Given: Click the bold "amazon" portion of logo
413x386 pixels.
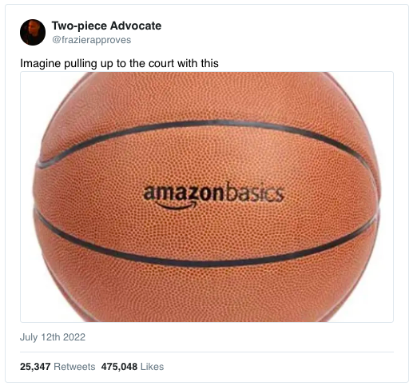Looking at the screenshot, I should [x=184, y=193].
